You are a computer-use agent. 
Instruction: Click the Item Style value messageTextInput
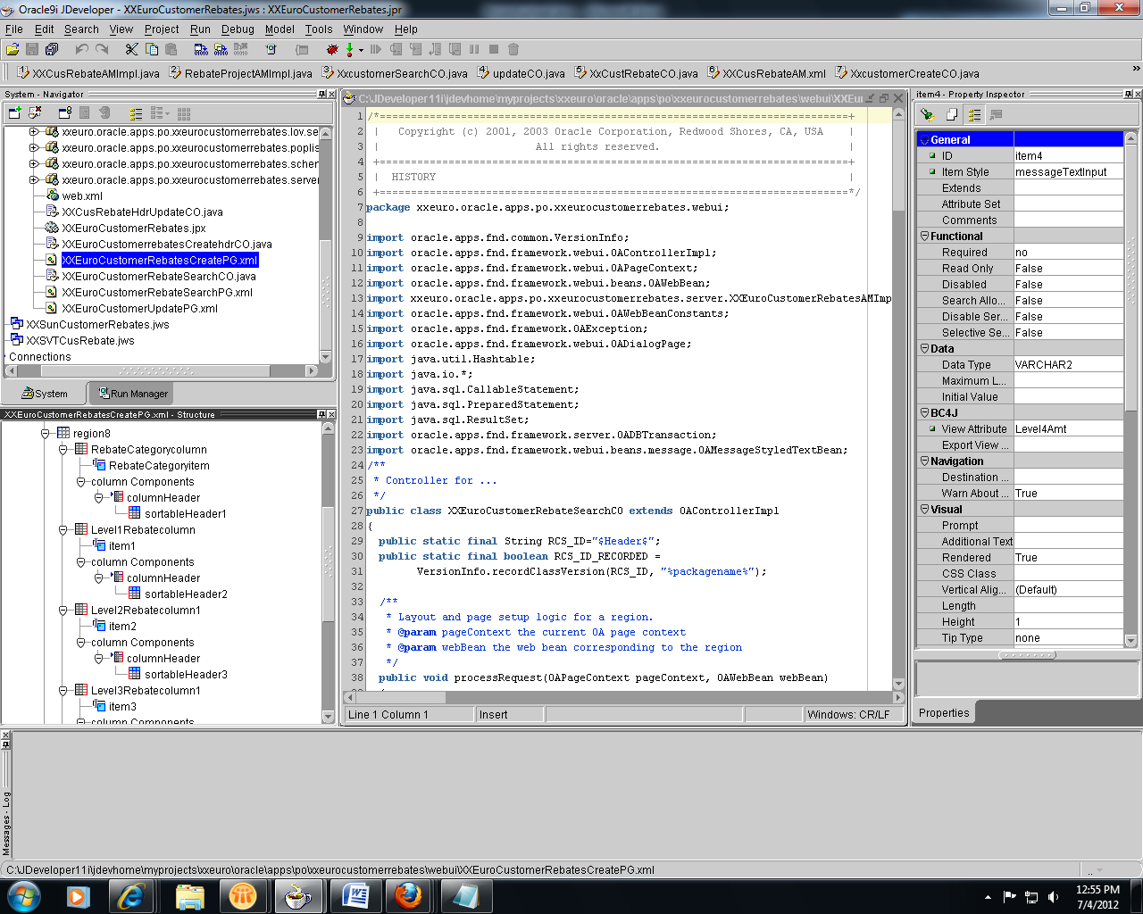[1068, 171]
